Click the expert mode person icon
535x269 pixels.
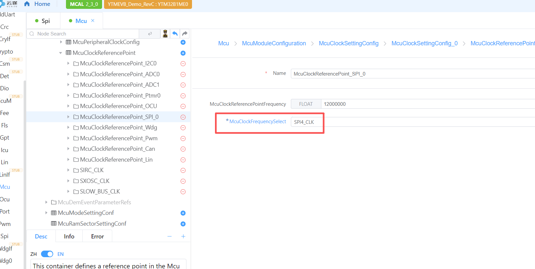click(165, 34)
